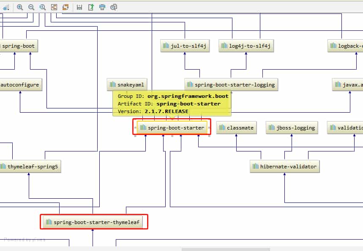Print the diagram
The image size is (363, 251).
pyautogui.click(x=102, y=8)
